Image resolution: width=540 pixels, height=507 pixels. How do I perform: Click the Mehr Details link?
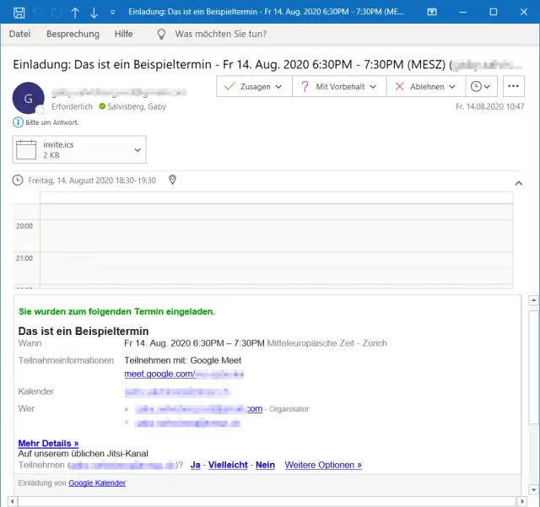(48, 443)
